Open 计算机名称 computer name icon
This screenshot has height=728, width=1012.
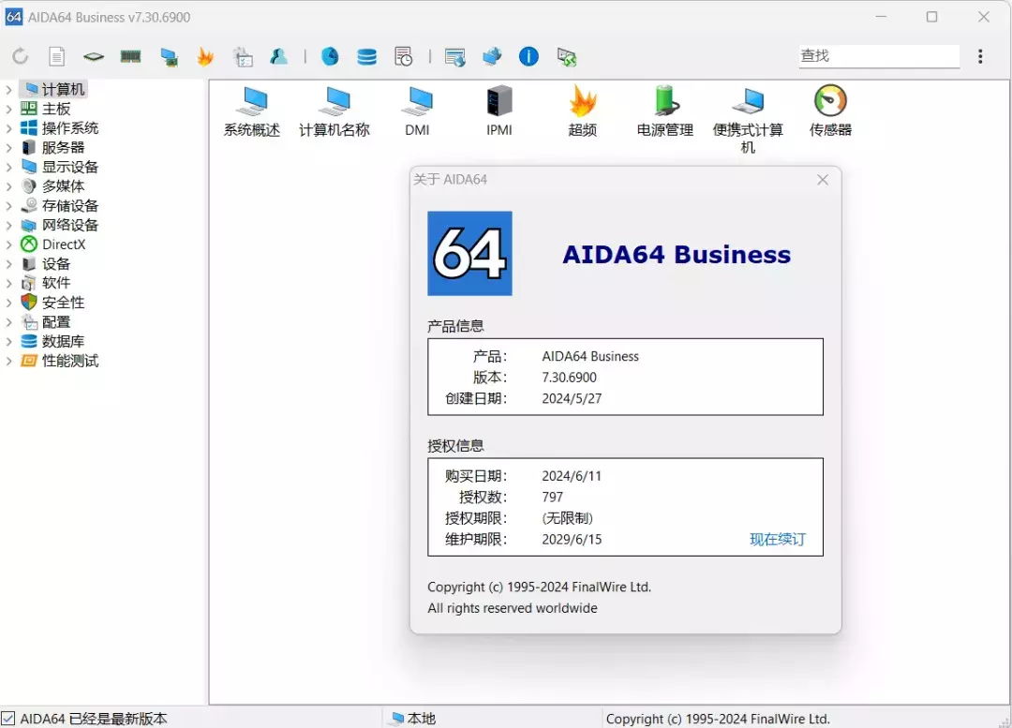[335, 111]
